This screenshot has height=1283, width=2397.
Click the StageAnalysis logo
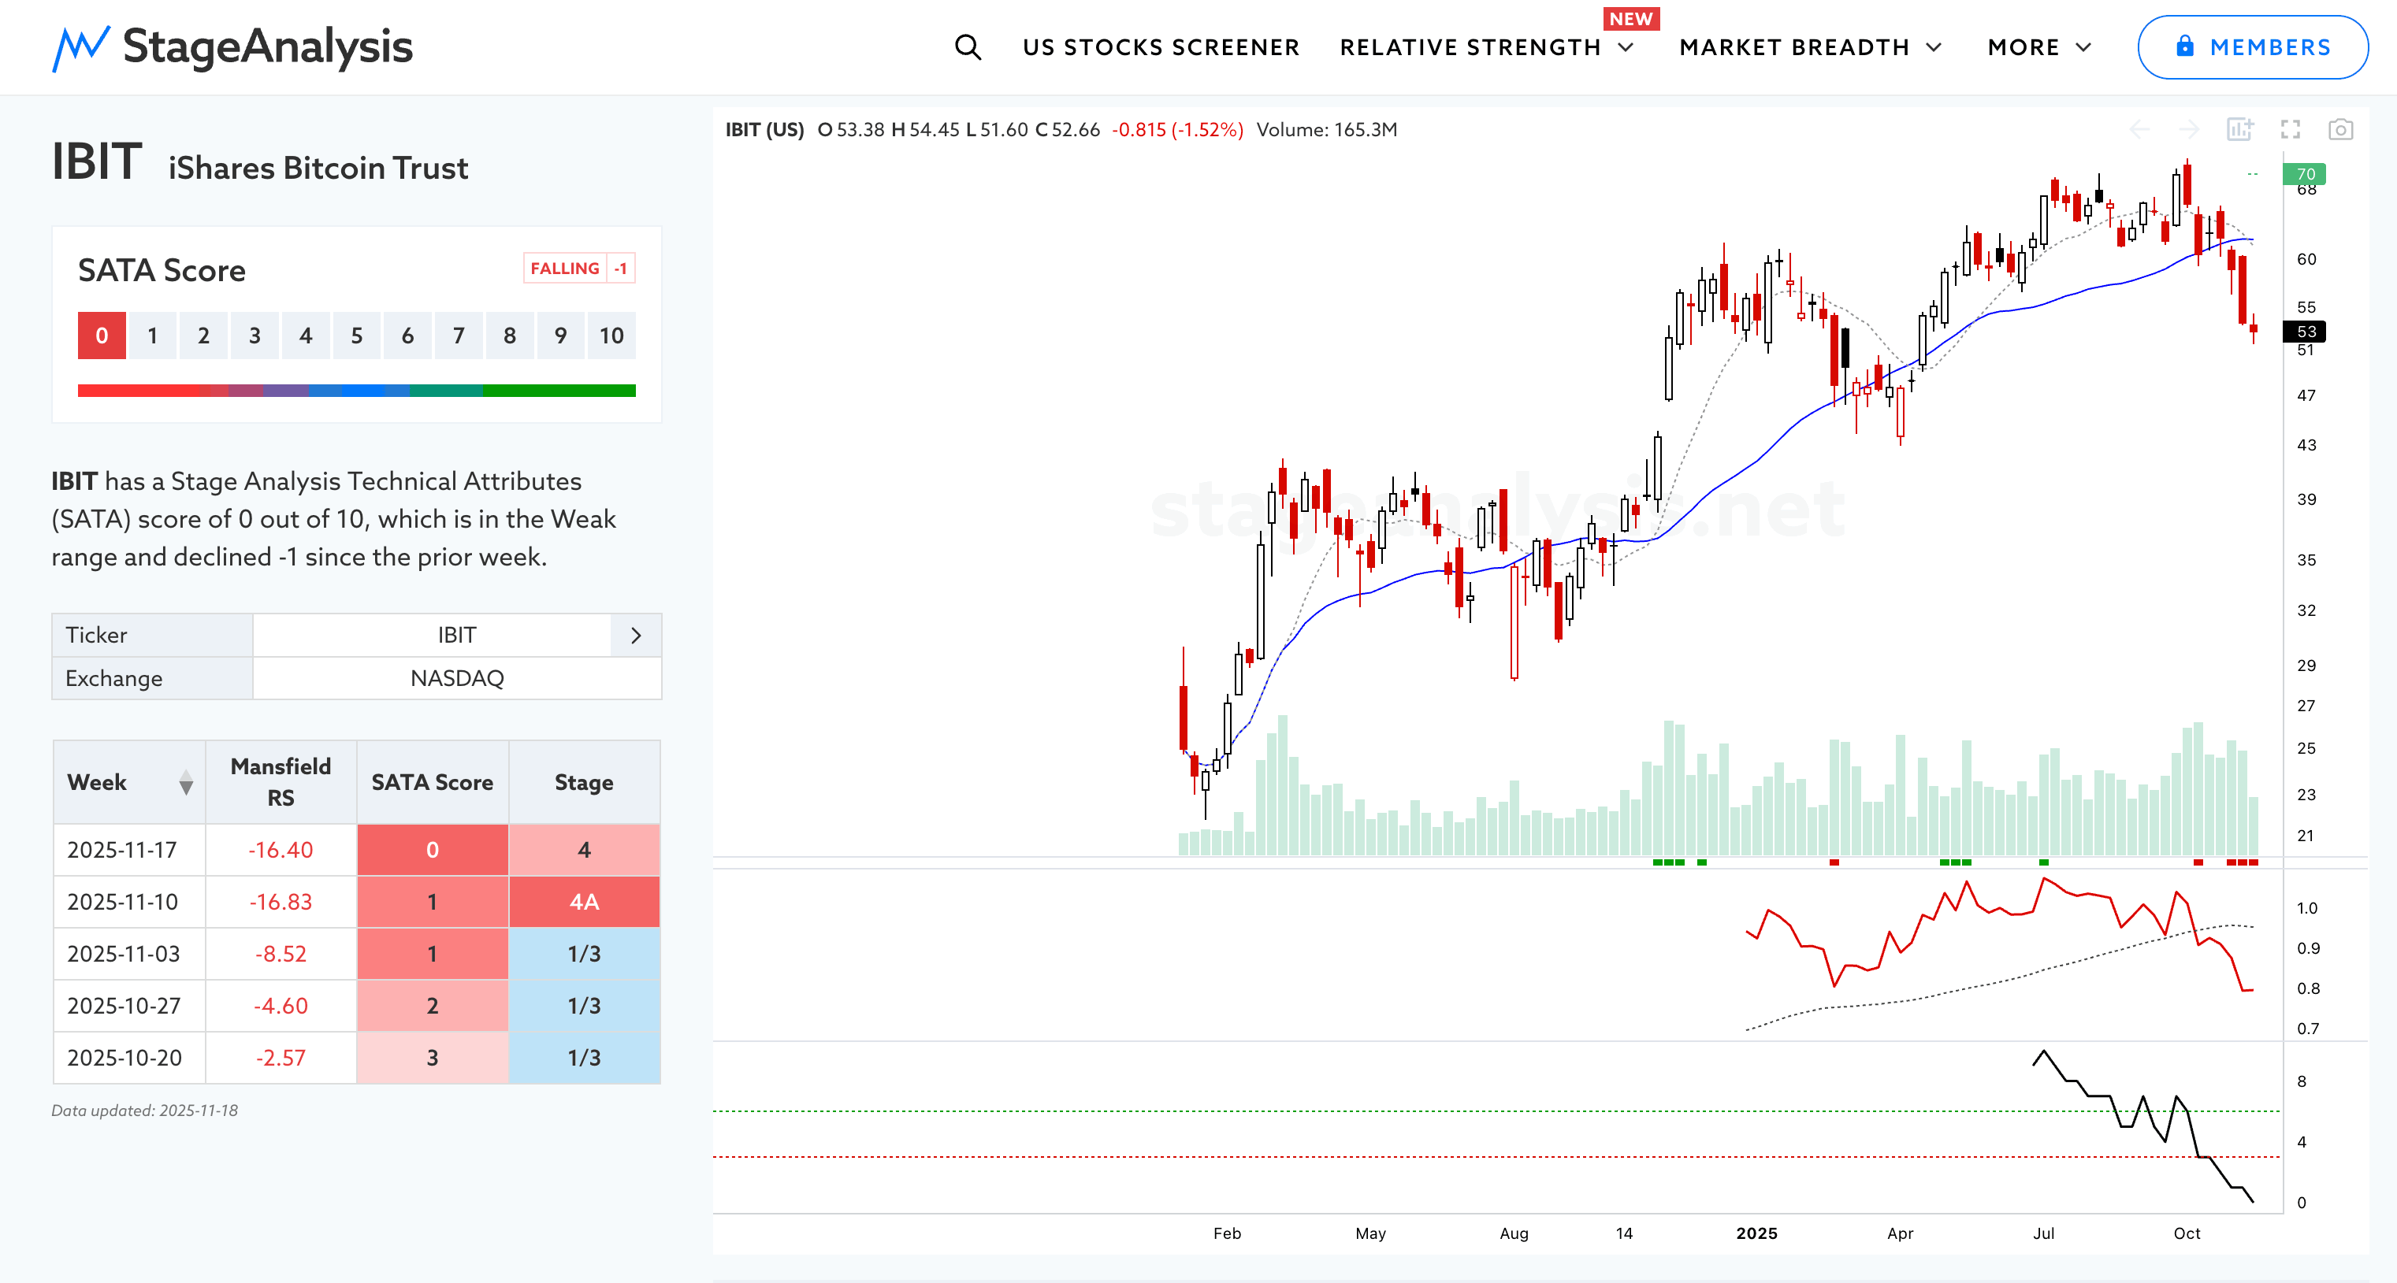232,47
